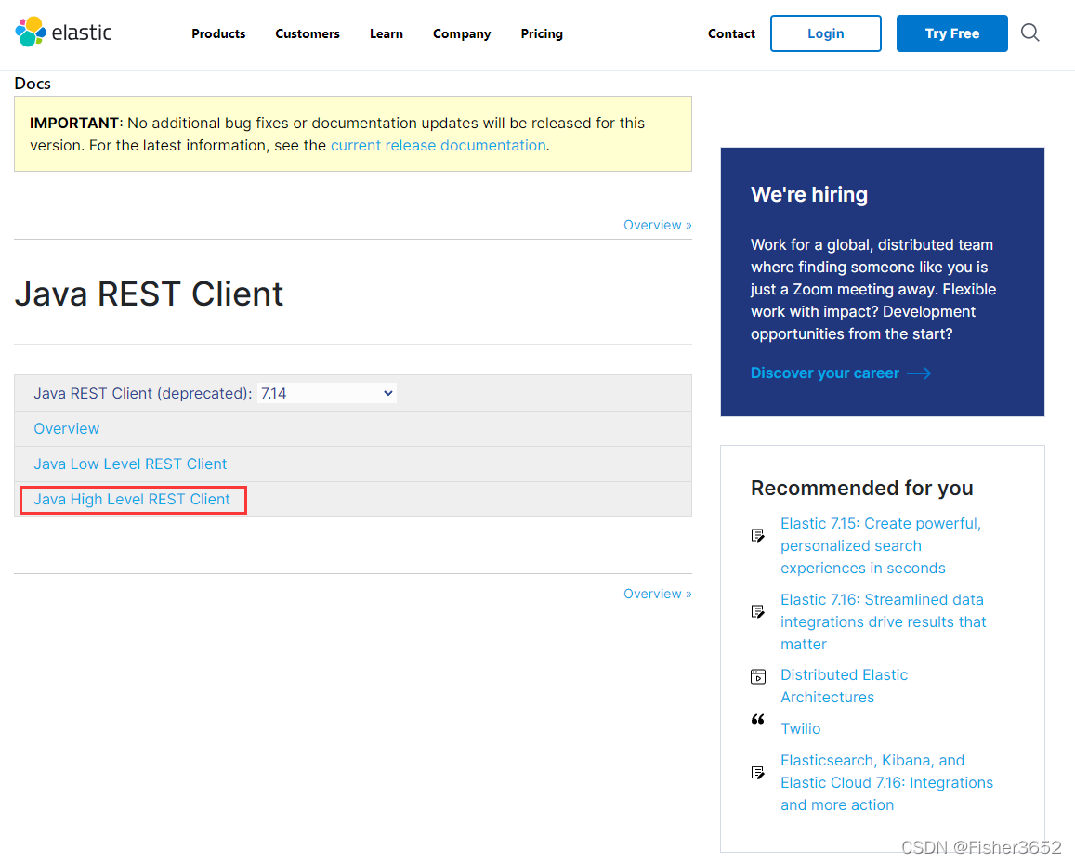
Task: Open the site search magnifier icon
Action: [1029, 33]
